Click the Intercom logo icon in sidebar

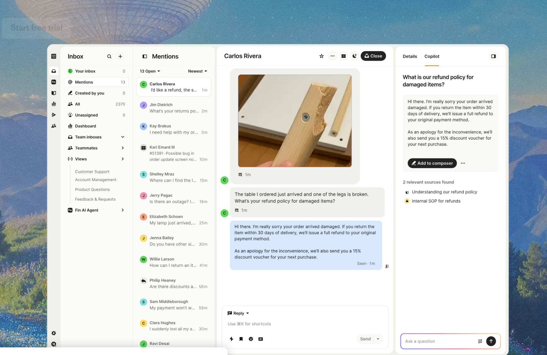(54, 56)
